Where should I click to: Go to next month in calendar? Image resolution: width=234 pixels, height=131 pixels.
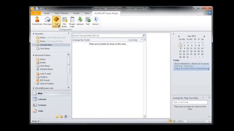coord(204,36)
